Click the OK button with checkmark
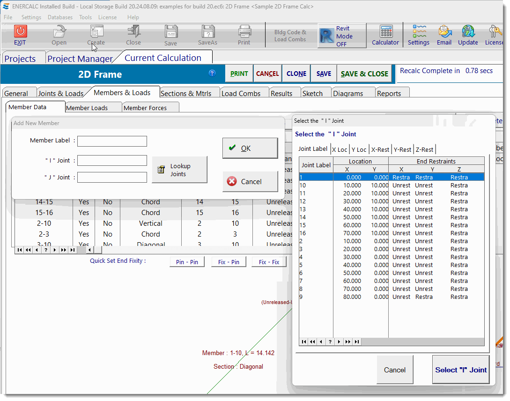 pos(250,149)
